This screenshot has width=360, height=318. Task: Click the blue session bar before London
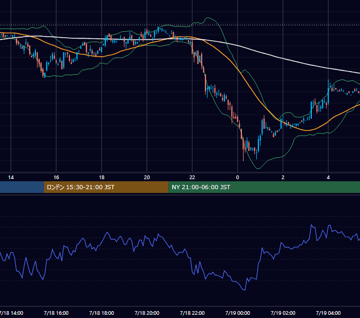tap(22, 187)
